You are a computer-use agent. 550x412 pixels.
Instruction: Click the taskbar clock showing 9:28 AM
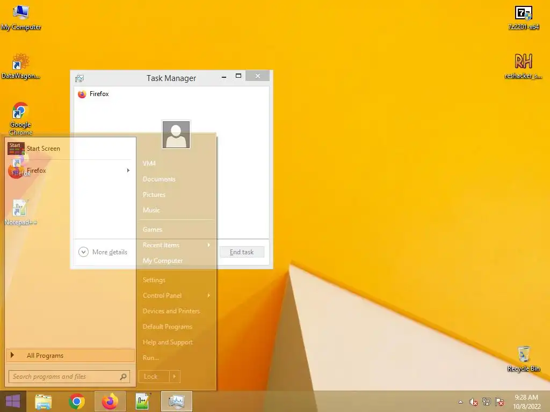pyautogui.click(x=526, y=402)
